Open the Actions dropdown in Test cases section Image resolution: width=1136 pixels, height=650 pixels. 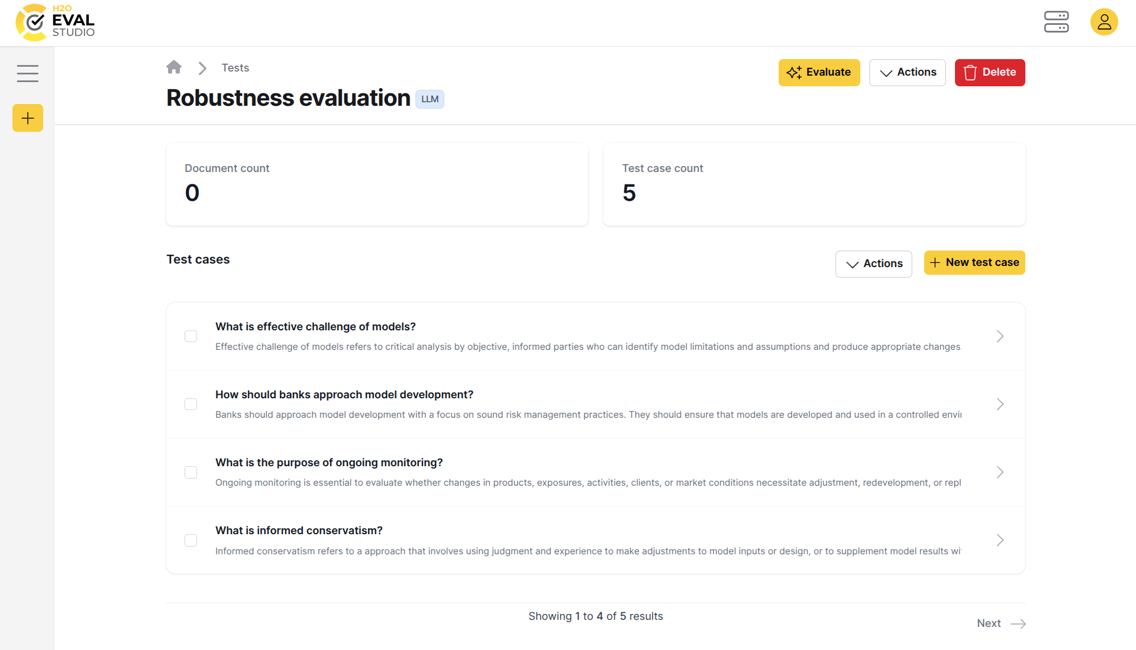873,264
